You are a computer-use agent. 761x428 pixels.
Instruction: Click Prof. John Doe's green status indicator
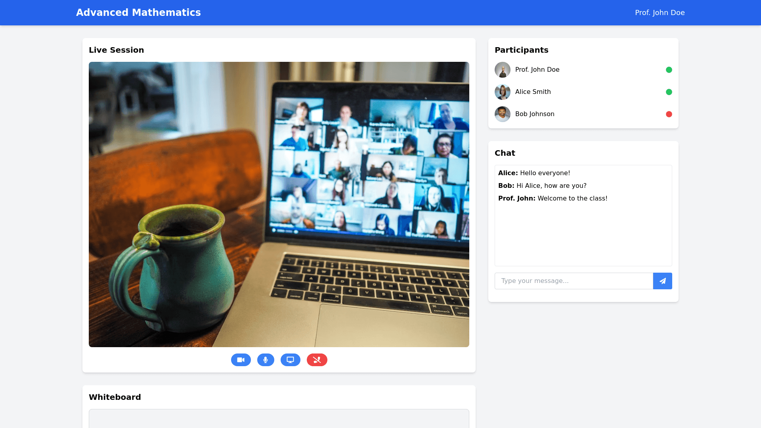669,70
